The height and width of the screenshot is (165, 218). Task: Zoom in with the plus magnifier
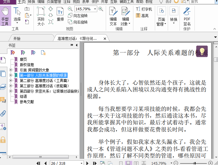click(x=101, y=9)
